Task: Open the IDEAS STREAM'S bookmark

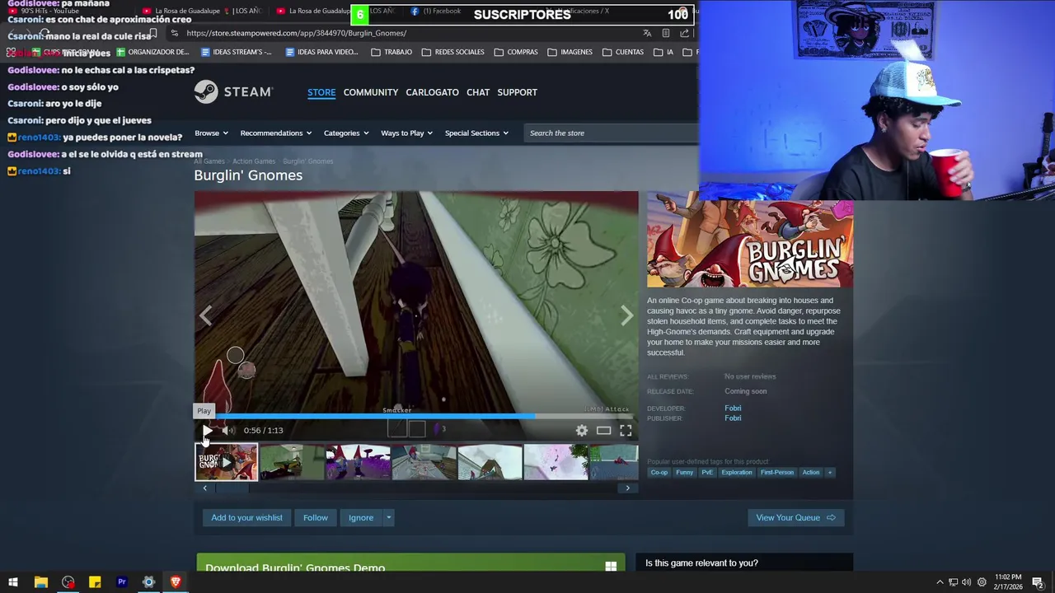Action: point(237,52)
